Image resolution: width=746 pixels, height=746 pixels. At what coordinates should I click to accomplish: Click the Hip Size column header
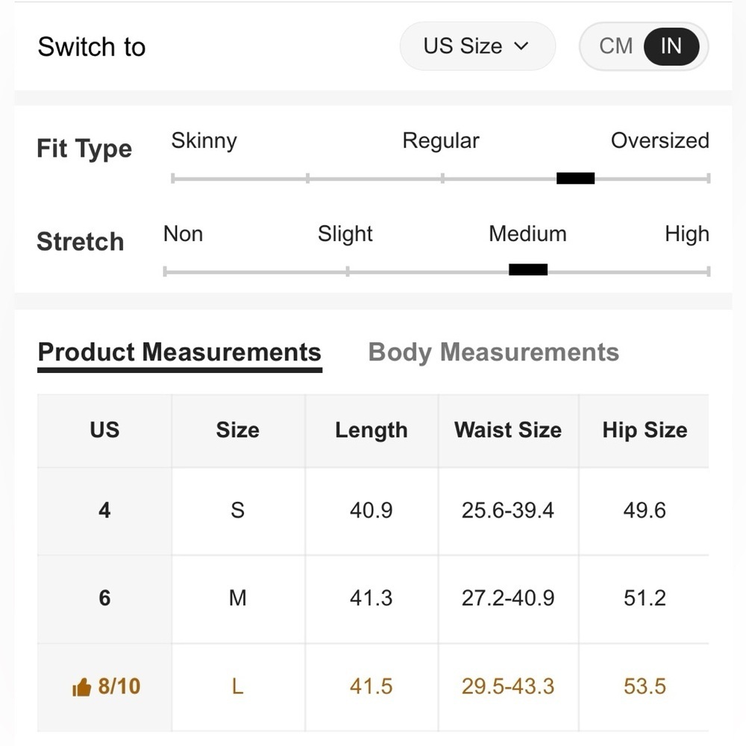tap(645, 430)
